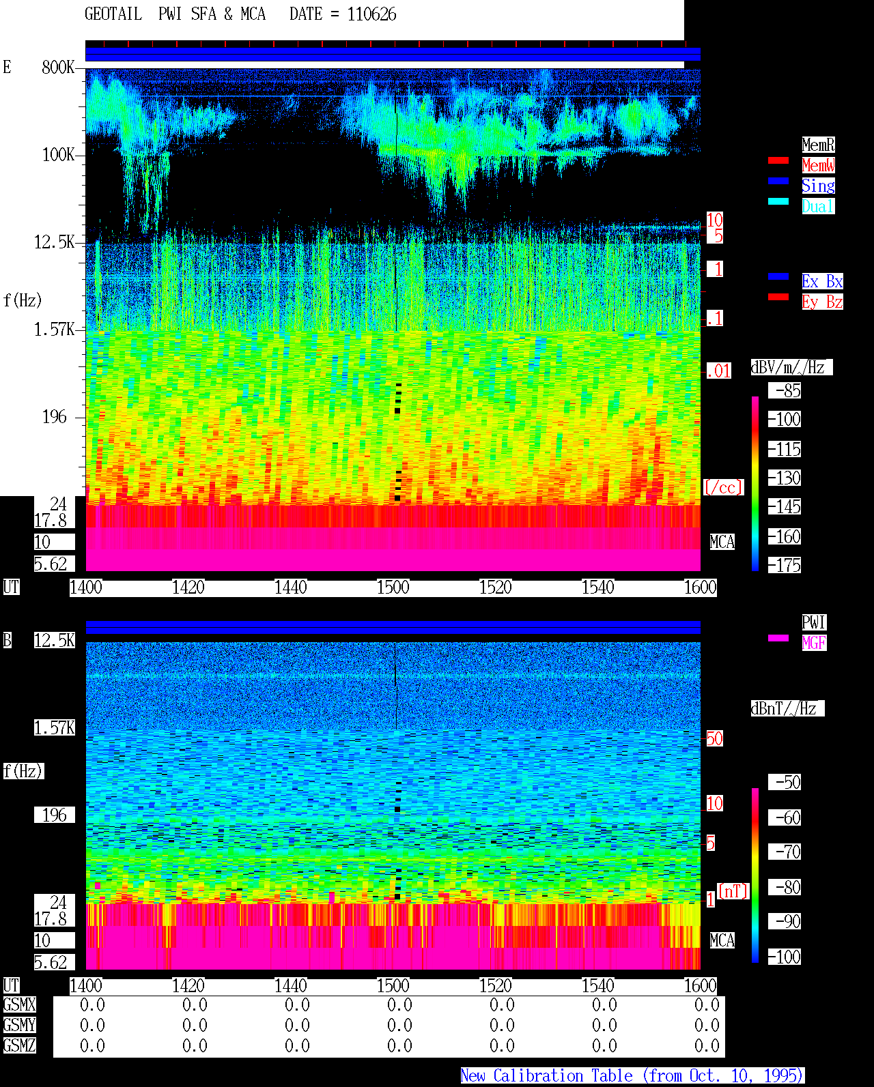Image resolution: width=874 pixels, height=1087 pixels.
Task: Click the blue Ex Bx legend swatch
Action: click(x=778, y=276)
